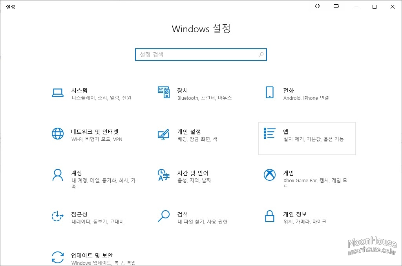Click the title bar exit-arrow icon
402x266 pixels.
[x=336, y=6]
